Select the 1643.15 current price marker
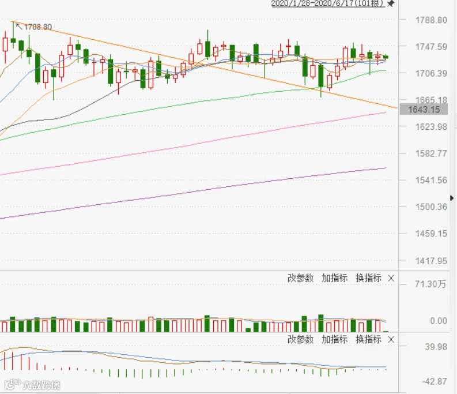 [424, 110]
